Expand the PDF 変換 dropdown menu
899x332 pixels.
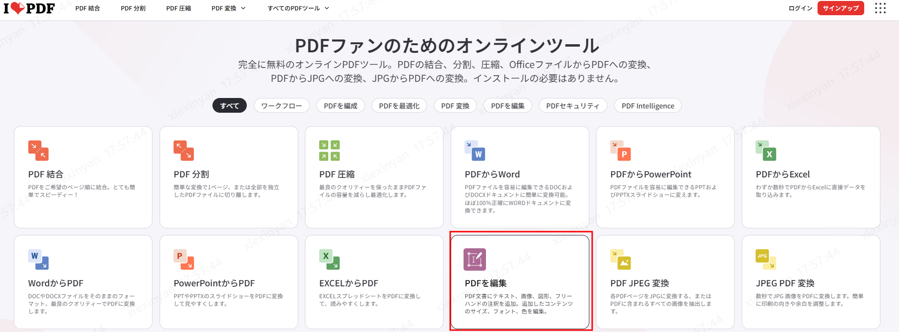point(229,8)
